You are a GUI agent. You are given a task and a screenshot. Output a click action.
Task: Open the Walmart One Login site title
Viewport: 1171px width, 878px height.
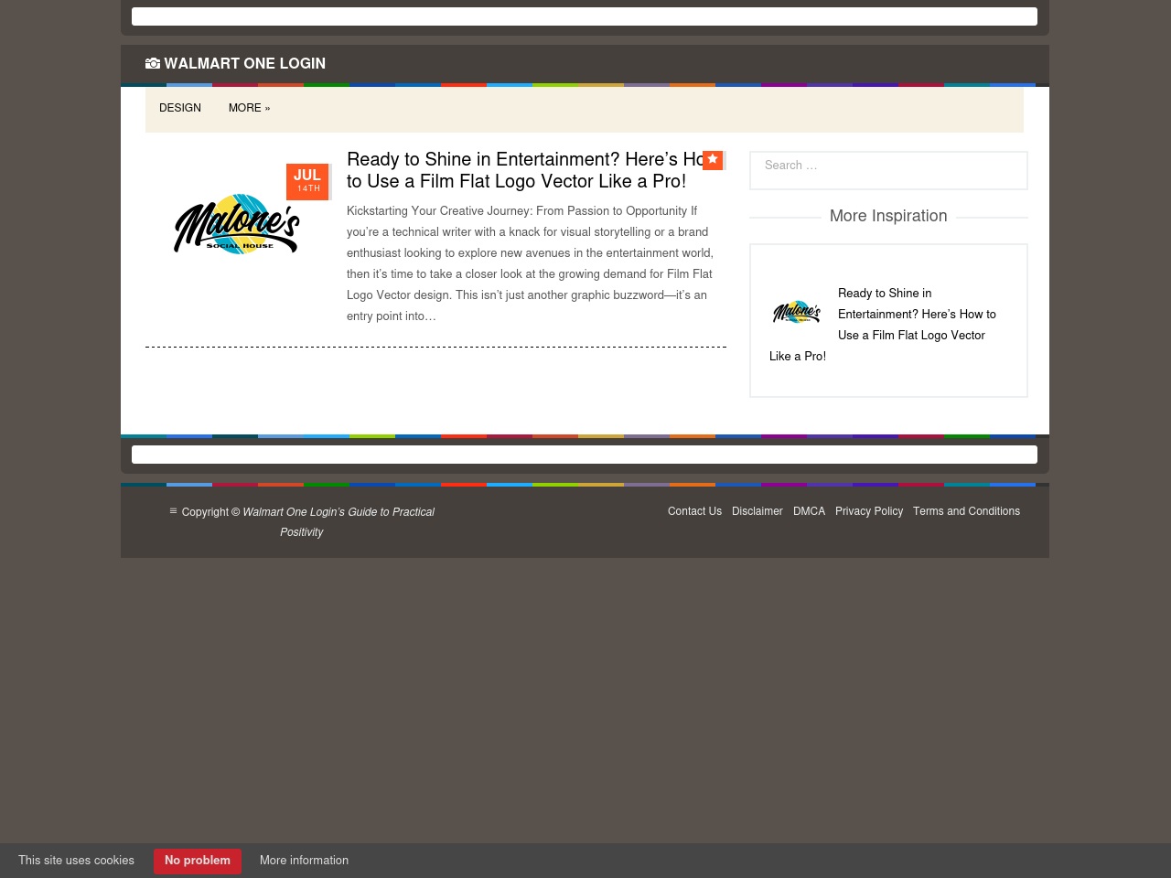coord(244,64)
